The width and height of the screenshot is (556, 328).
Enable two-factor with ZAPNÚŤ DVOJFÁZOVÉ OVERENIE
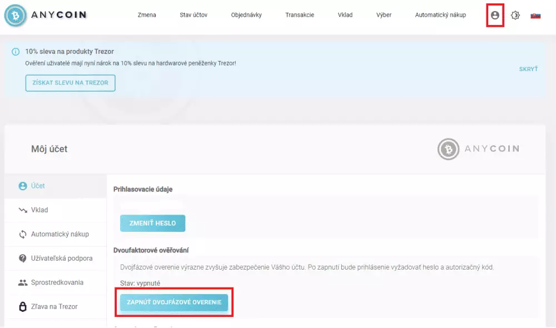pos(174,302)
